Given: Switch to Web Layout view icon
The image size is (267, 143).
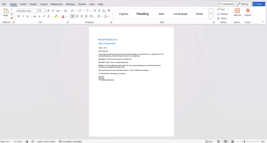Looking at the screenshot, I should point(232,141).
